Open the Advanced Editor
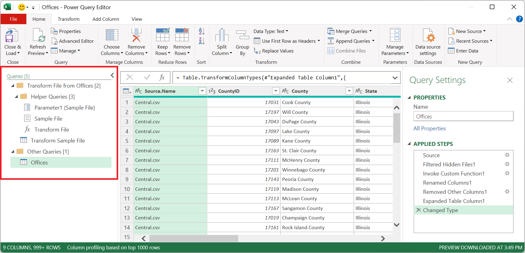Viewport: 525px width, 253px height. click(x=73, y=41)
